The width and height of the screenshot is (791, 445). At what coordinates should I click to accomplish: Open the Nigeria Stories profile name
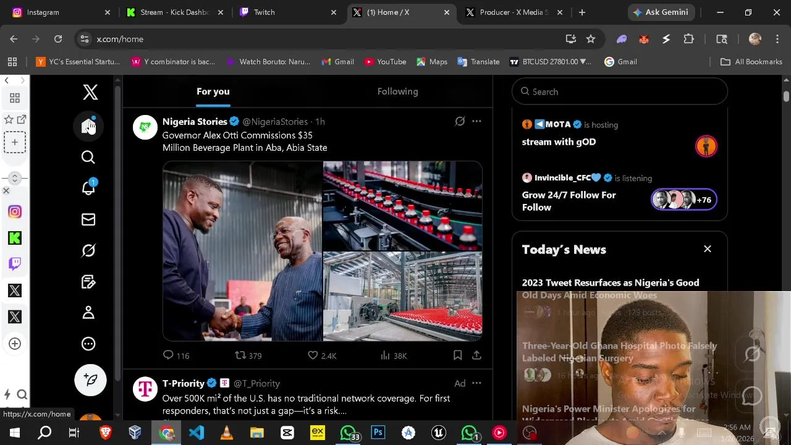coord(195,122)
